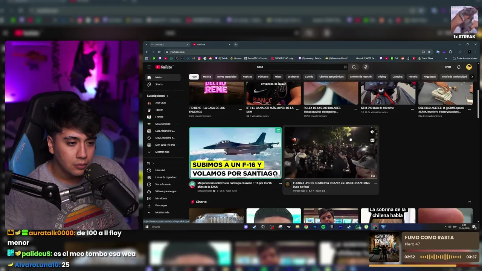Open CRM Jewelers subscription channel
This screenshot has width=482, height=271.
tap(164, 138)
